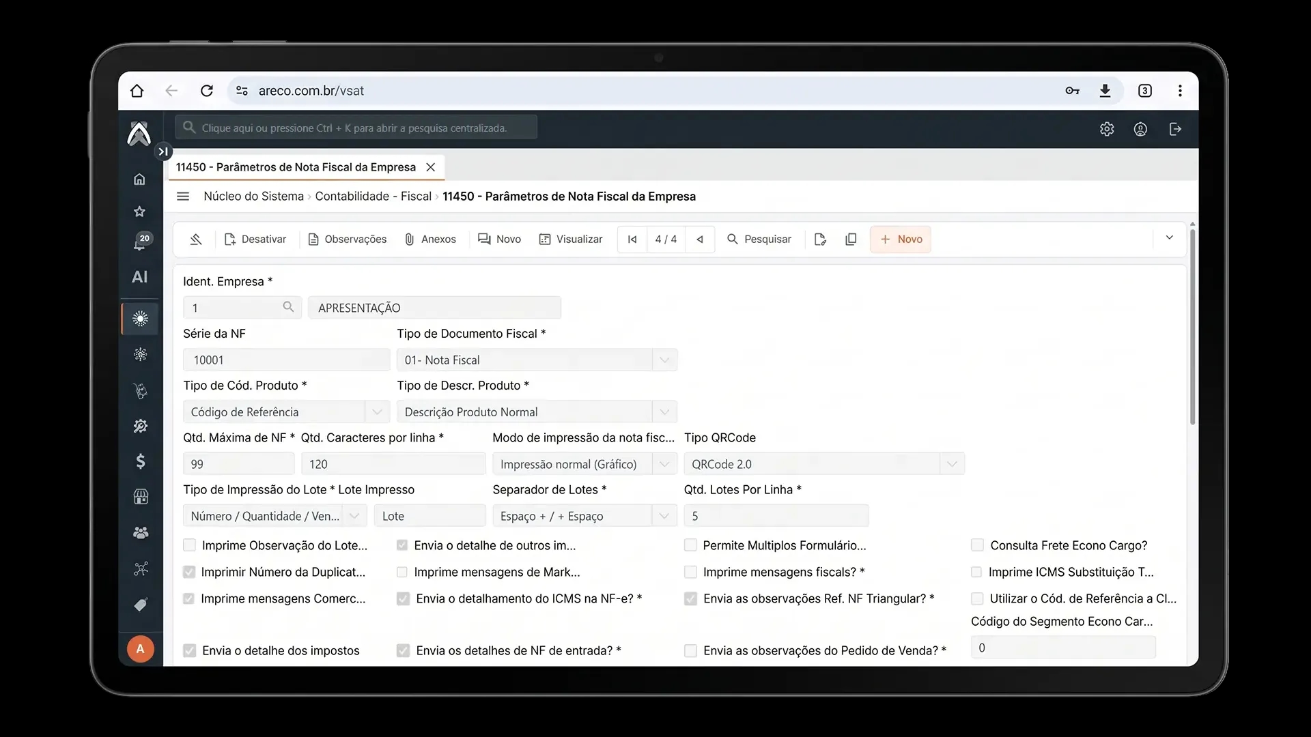Screen dimensions: 1311x737
Task: Open sidebar Favorites star icon
Action: [140, 212]
